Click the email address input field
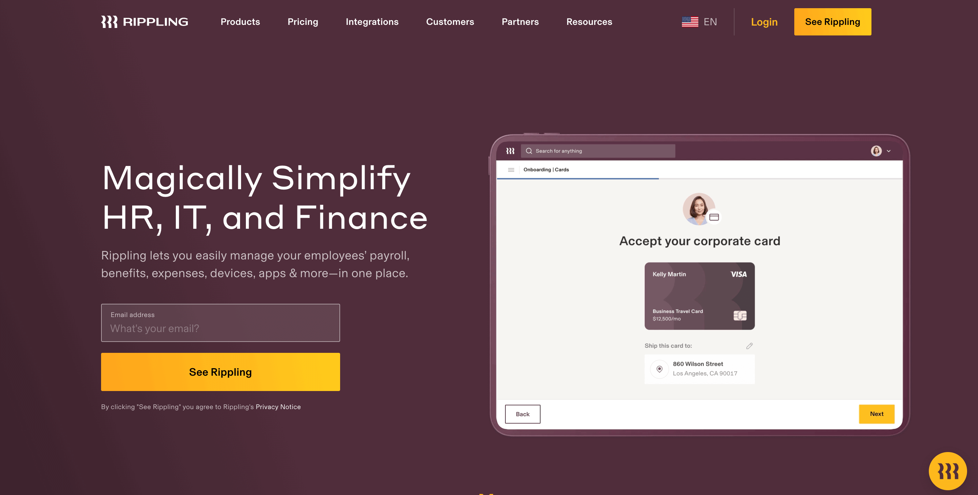Screen dimensions: 978x495 click(x=221, y=328)
